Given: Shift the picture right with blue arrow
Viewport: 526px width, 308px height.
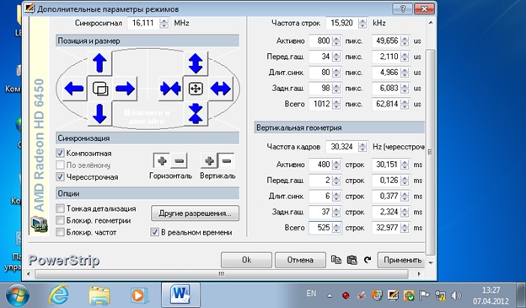Looking at the screenshot, I should pos(125,89).
